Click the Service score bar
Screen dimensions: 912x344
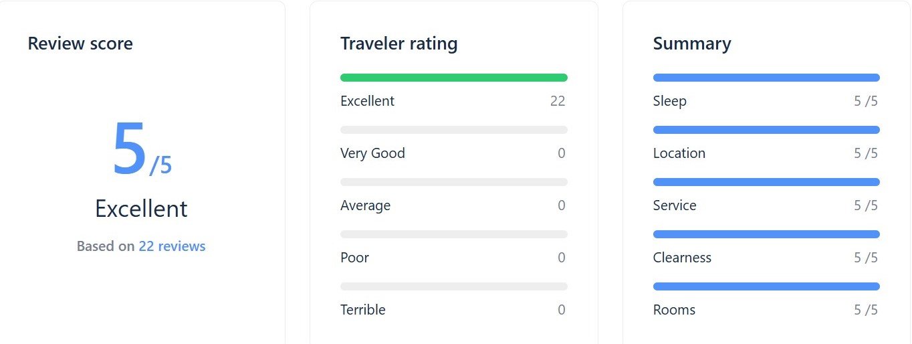[x=766, y=182]
